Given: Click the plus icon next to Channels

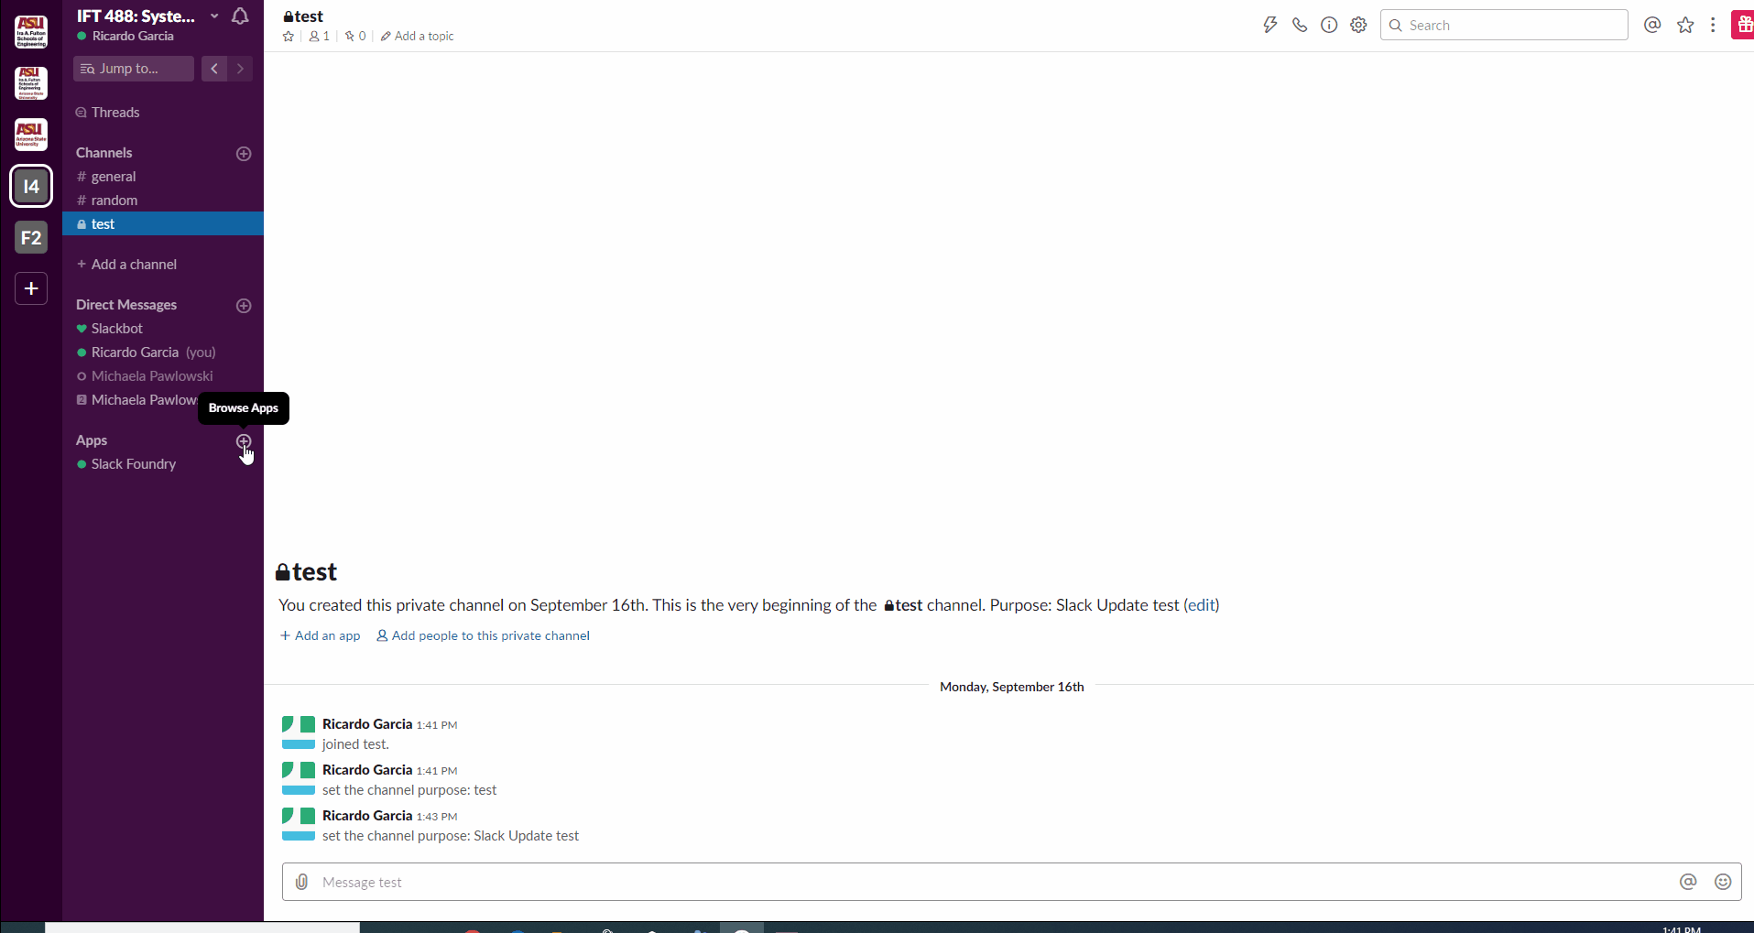Looking at the screenshot, I should [244, 154].
